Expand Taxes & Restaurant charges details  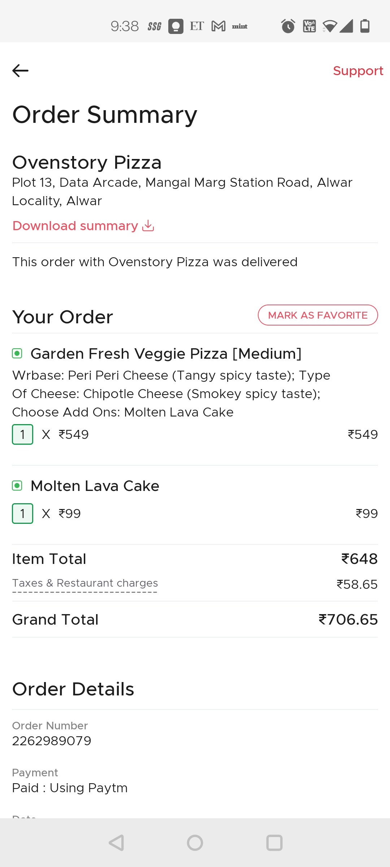pos(85,583)
